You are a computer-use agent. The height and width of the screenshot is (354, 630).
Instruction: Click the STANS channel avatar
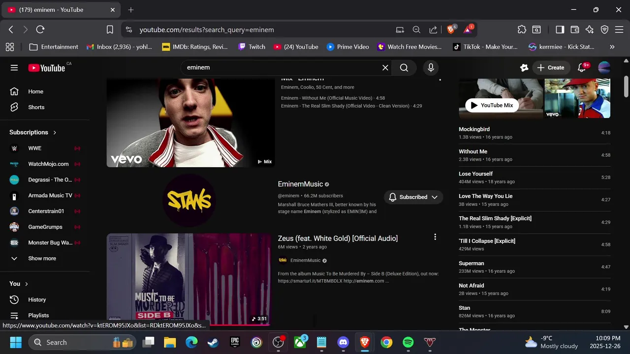point(189,200)
